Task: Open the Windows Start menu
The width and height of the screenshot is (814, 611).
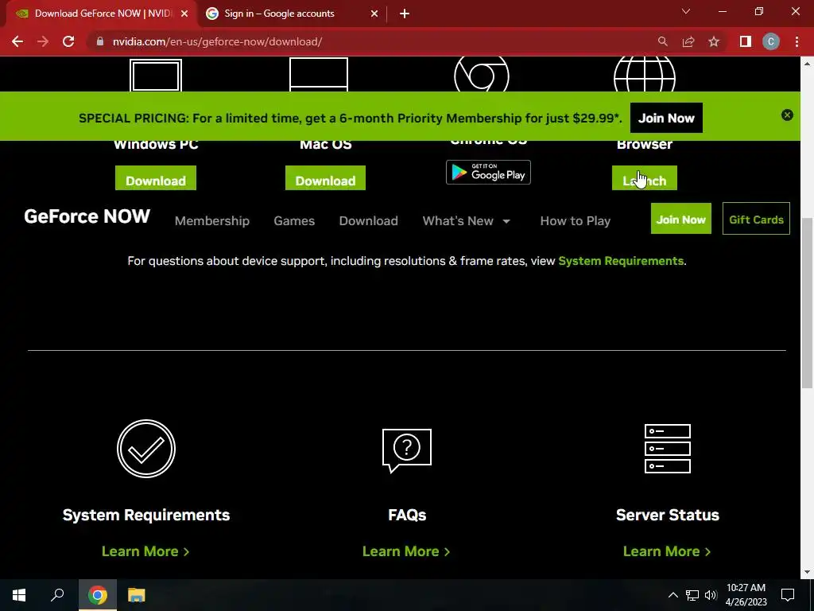Action: pyautogui.click(x=19, y=595)
